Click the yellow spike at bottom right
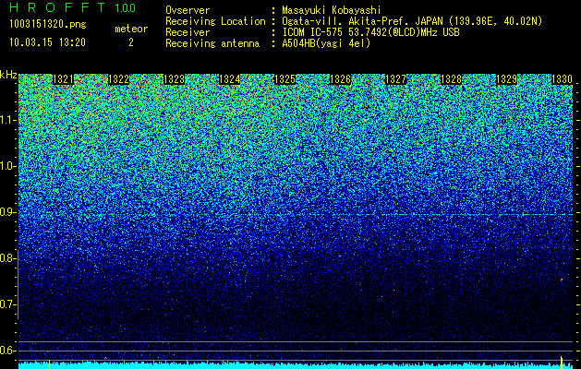The width and height of the screenshot is (581, 369). (x=562, y=362)
